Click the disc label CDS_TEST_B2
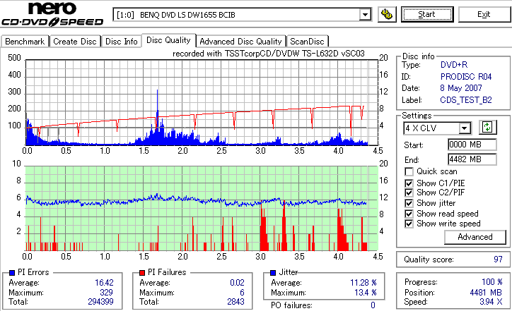This screenshot has width=512, height=311. tap(466, 100)
